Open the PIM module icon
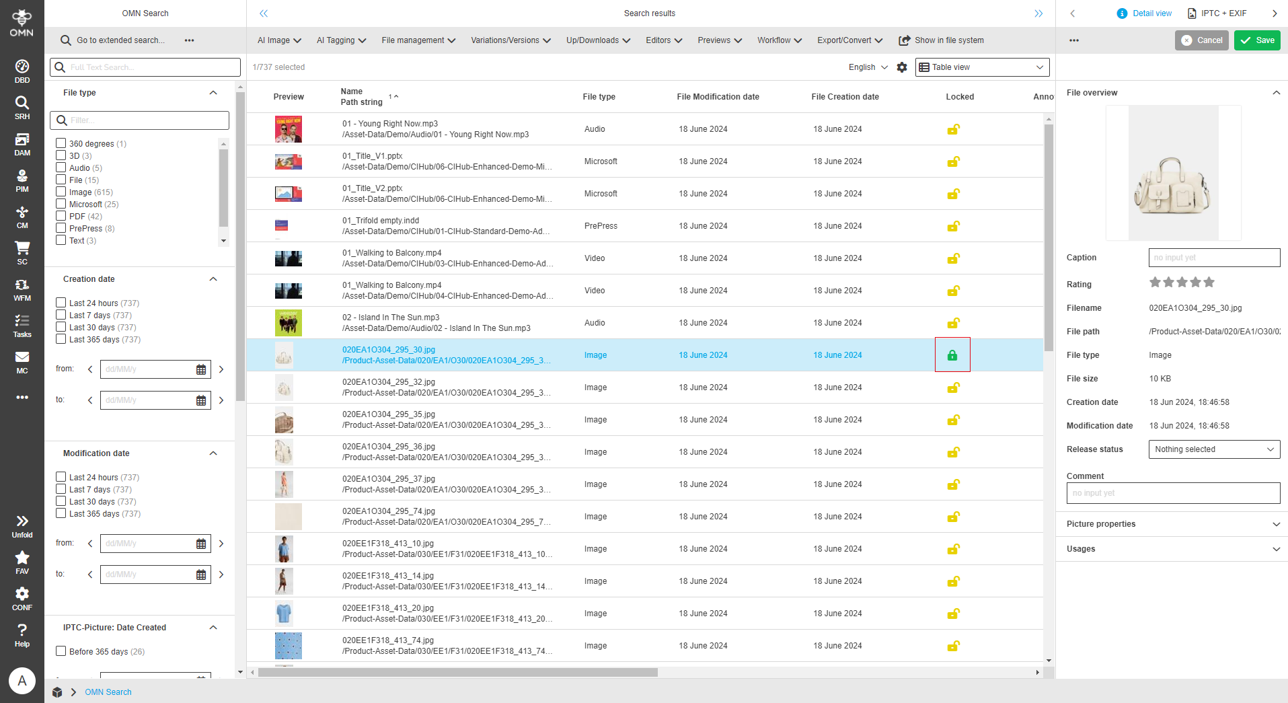1288x703 pixels. pyautogui.click(x=22, y=180)
